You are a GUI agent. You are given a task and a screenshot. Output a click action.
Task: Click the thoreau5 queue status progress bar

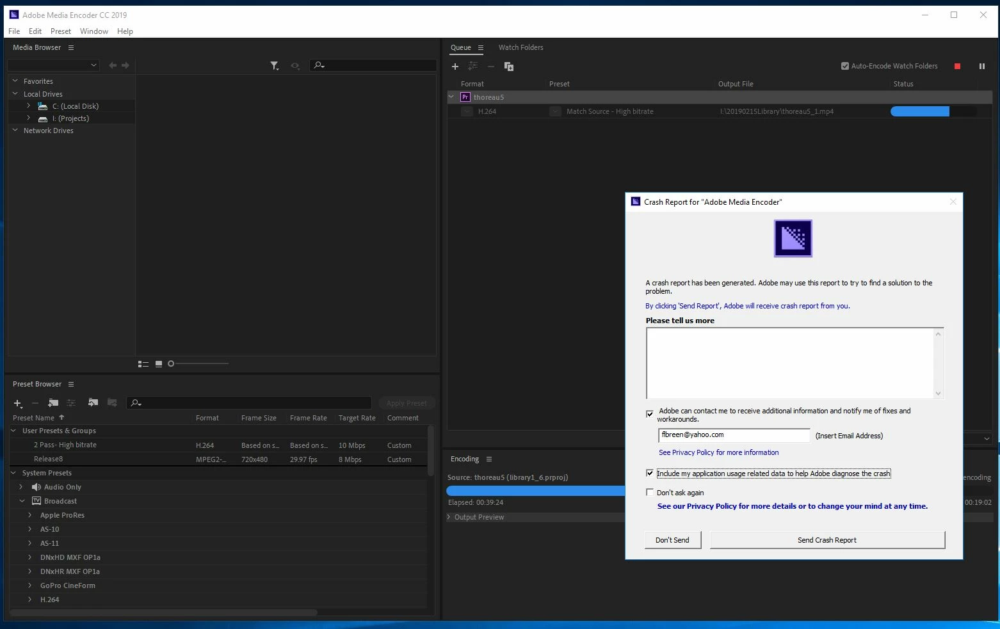933,111
